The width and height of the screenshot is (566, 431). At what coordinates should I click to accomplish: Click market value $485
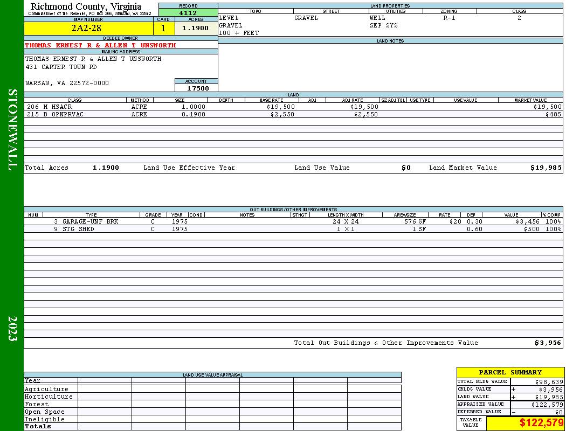click(x=554, y=114)
